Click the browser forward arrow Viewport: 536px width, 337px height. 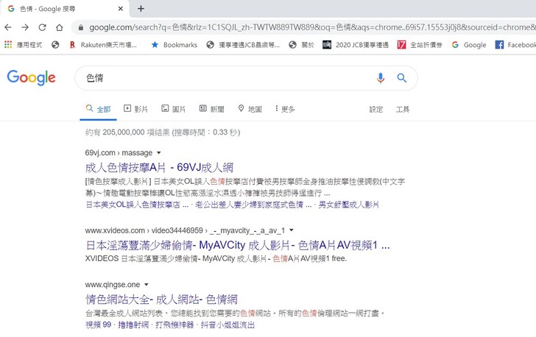[25, 27]
